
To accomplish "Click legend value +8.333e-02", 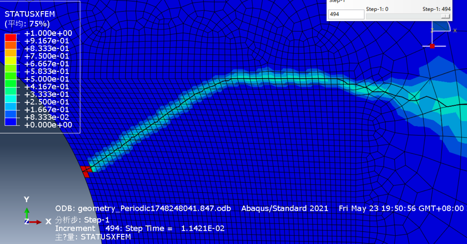I will [x=47, y=117].
